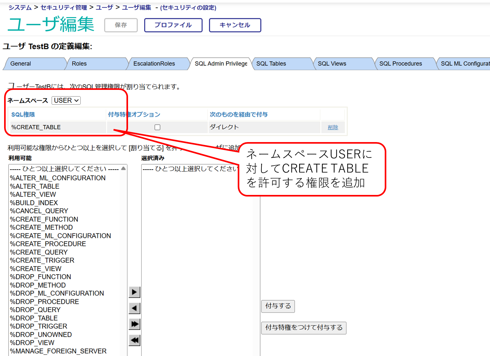Click the single left arrow remove button
The width and height of the screenshot is (490, 356).
[x=134, y=308]
